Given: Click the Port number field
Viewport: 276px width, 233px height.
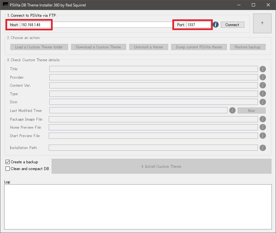Looking at the screenshot, I should pyautogui.click(x=199, y=25).
